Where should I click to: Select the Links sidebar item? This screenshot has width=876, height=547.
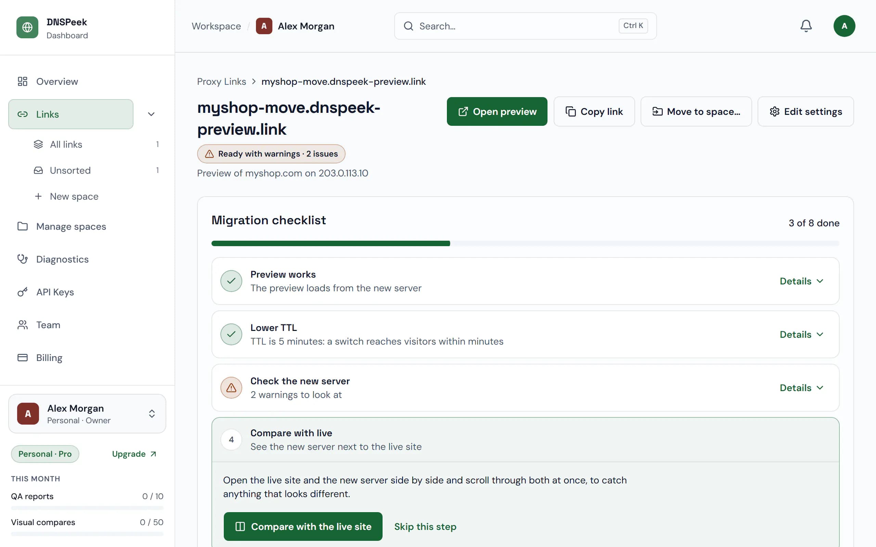tap(70, 114)
